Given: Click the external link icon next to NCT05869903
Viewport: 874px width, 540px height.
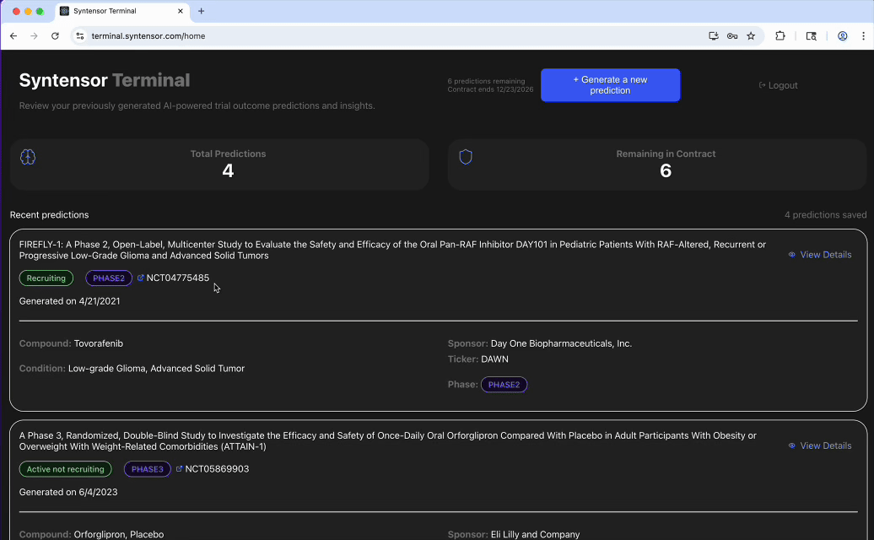Looking at the screenshot, I should tap(180, 469).
